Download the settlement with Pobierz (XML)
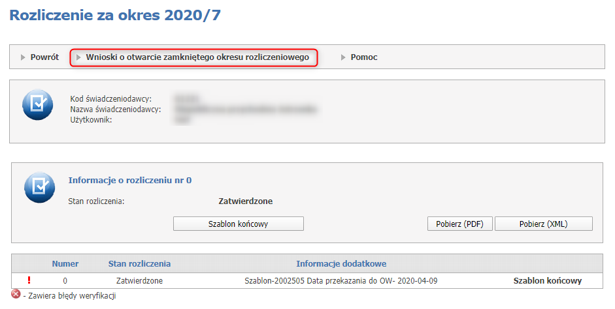The width and height of the screenshot is (615, 309). [x=543, y=224]
